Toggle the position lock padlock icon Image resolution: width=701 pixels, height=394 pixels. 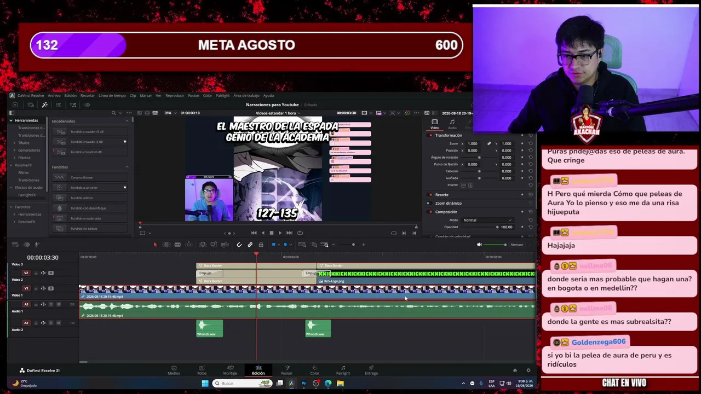pos(261,245)
